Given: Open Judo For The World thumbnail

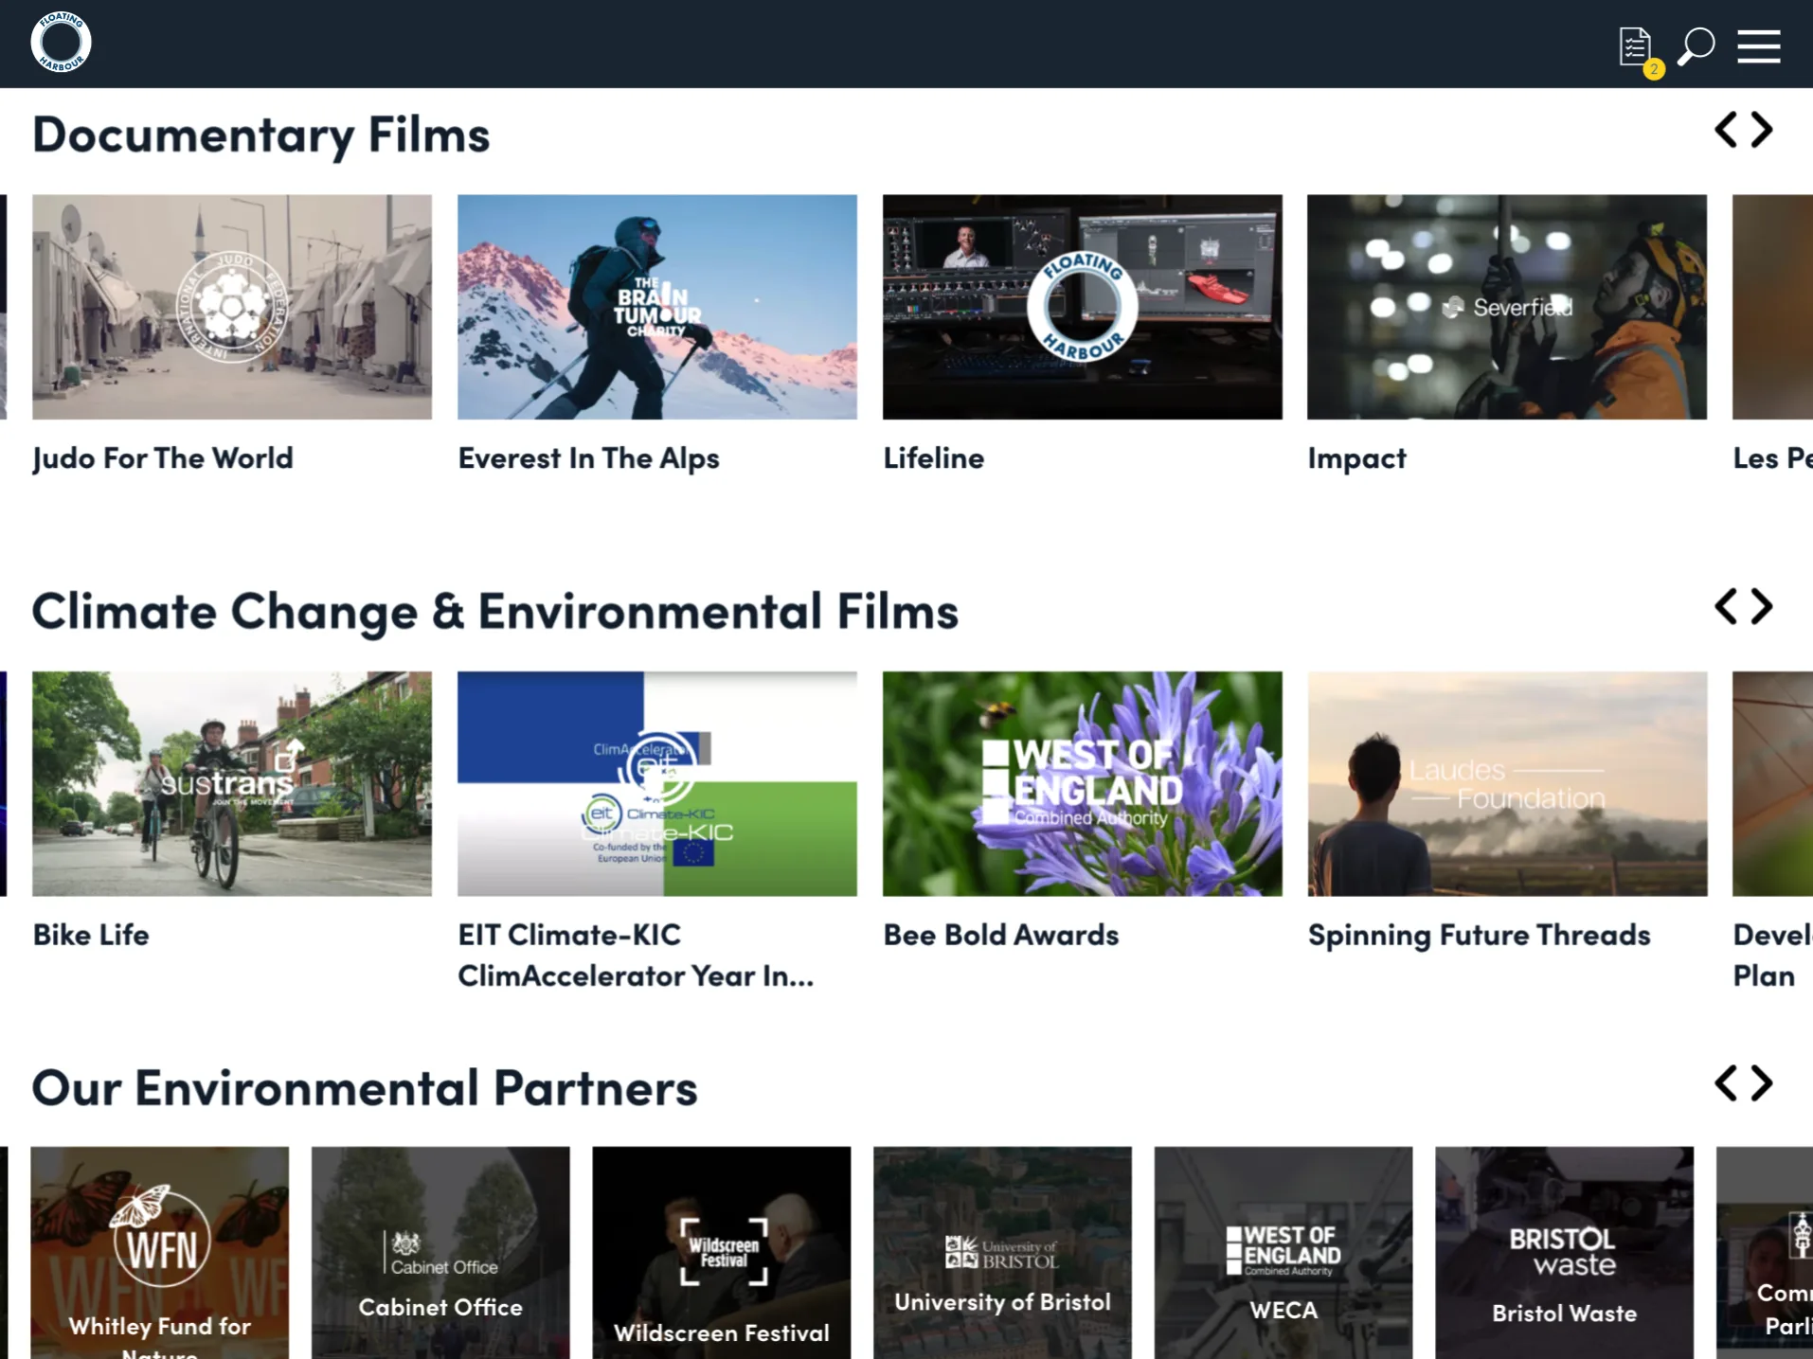Looking at the screenshot, I should click(232, 307).
